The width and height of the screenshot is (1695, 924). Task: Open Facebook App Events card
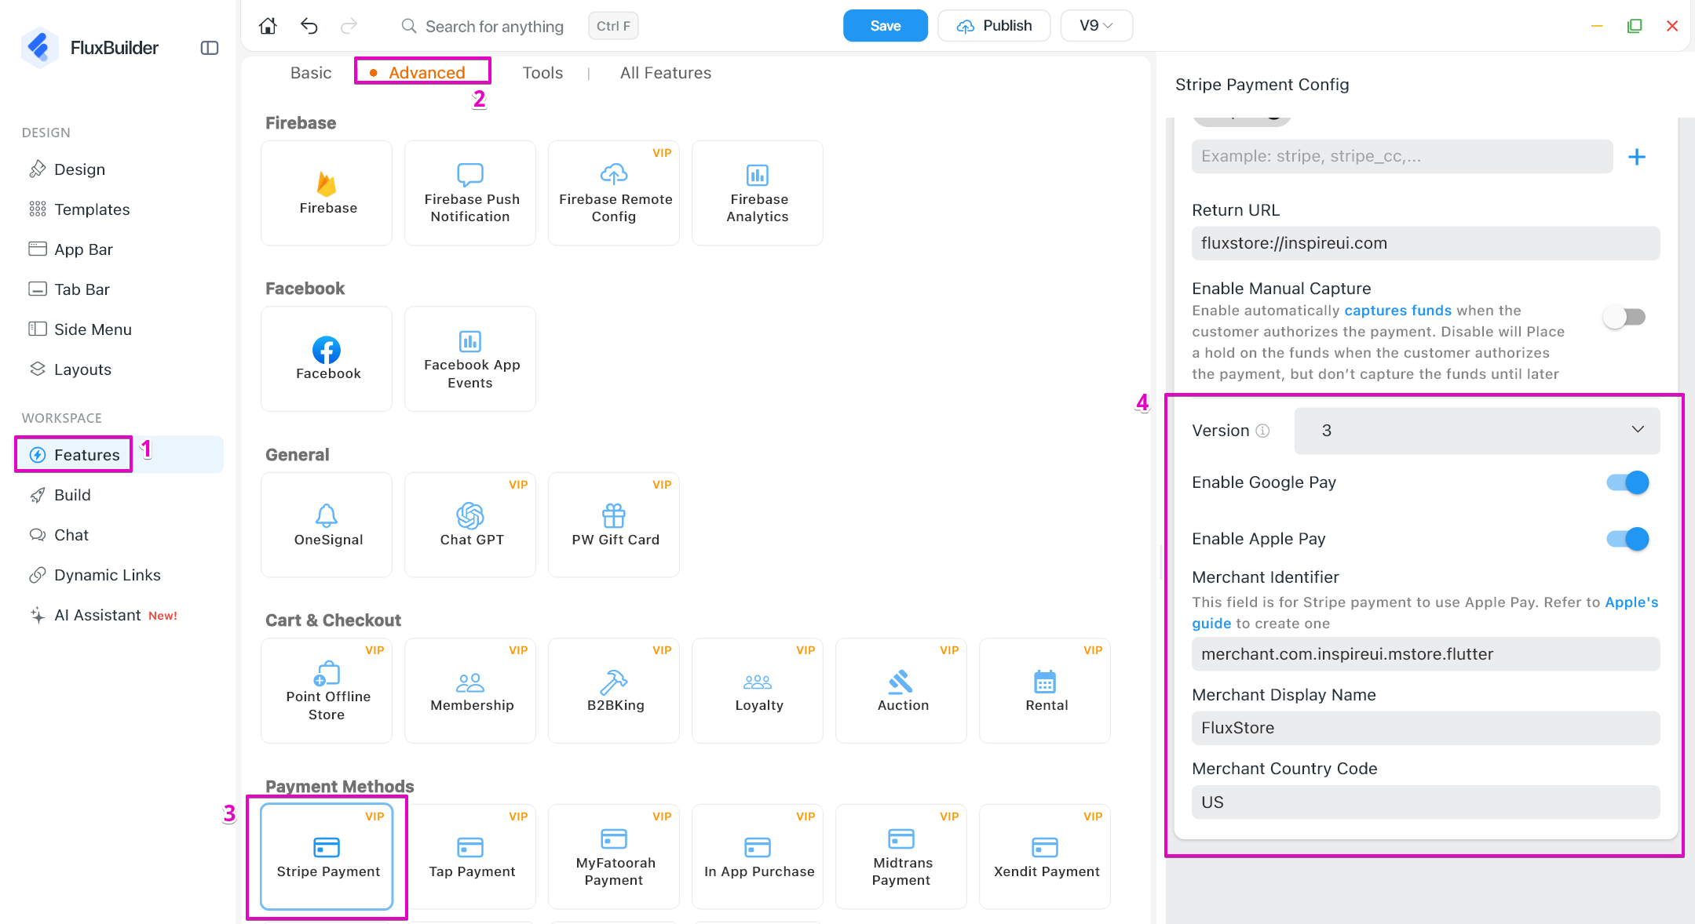coord(470,358)
